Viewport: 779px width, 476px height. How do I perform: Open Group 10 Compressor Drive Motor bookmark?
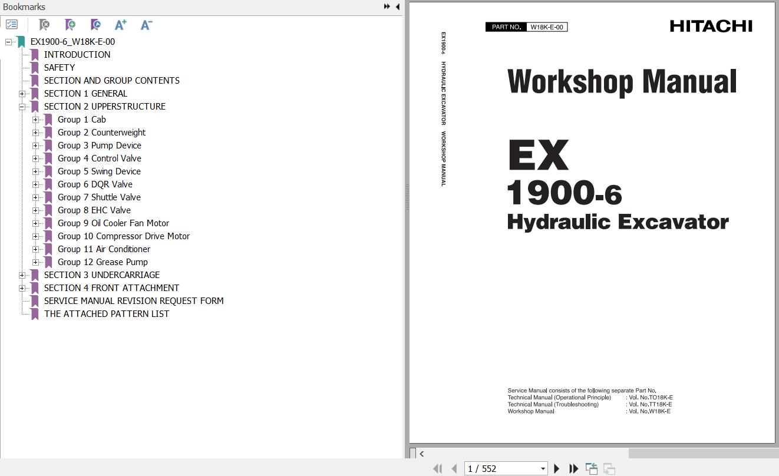tap(124, 236)
